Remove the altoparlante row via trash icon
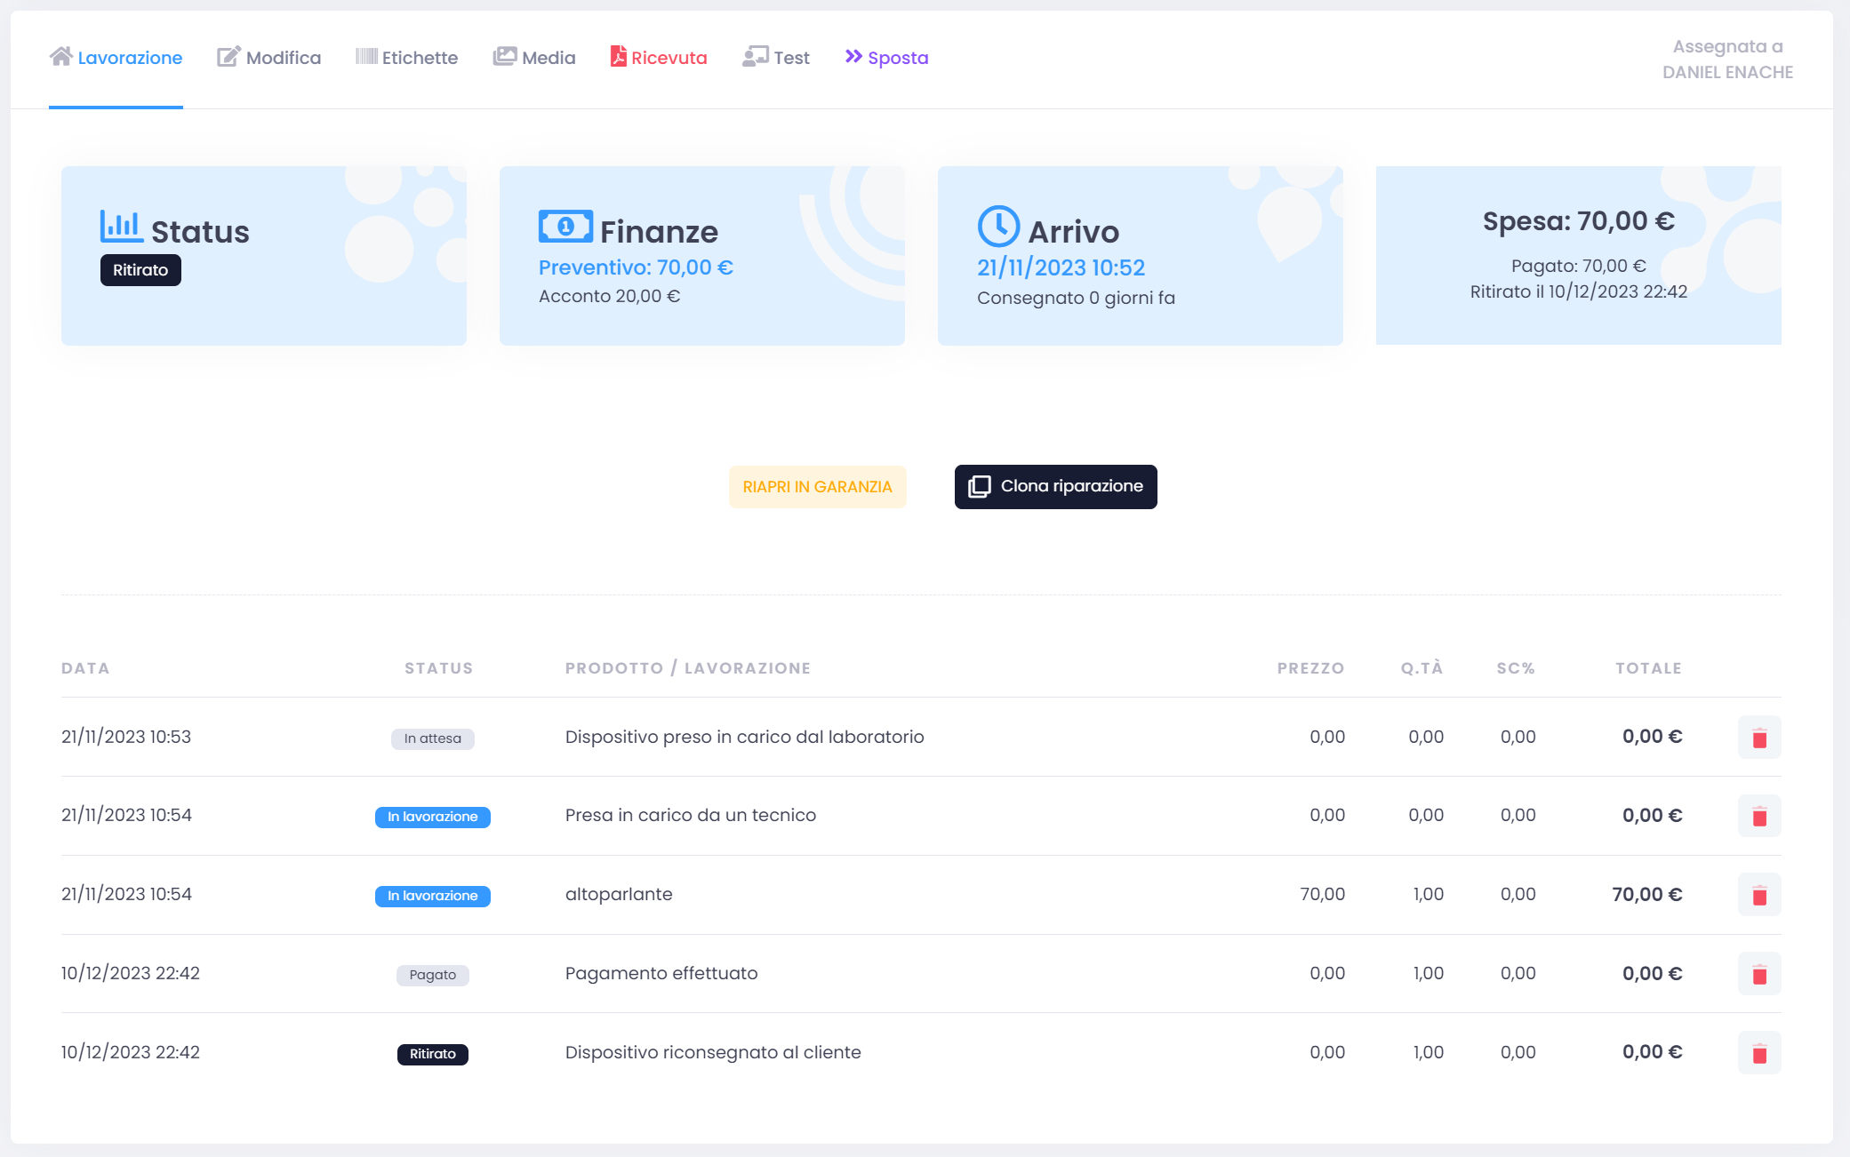Viewport: 1850px width, 1157px height. click(x=1758, y=895)
